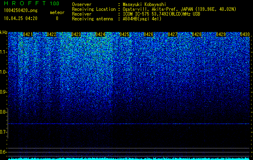This screenshot has width=253, height=160.
Task: Click the HROFFT title text
Action: tap(25, 3)
